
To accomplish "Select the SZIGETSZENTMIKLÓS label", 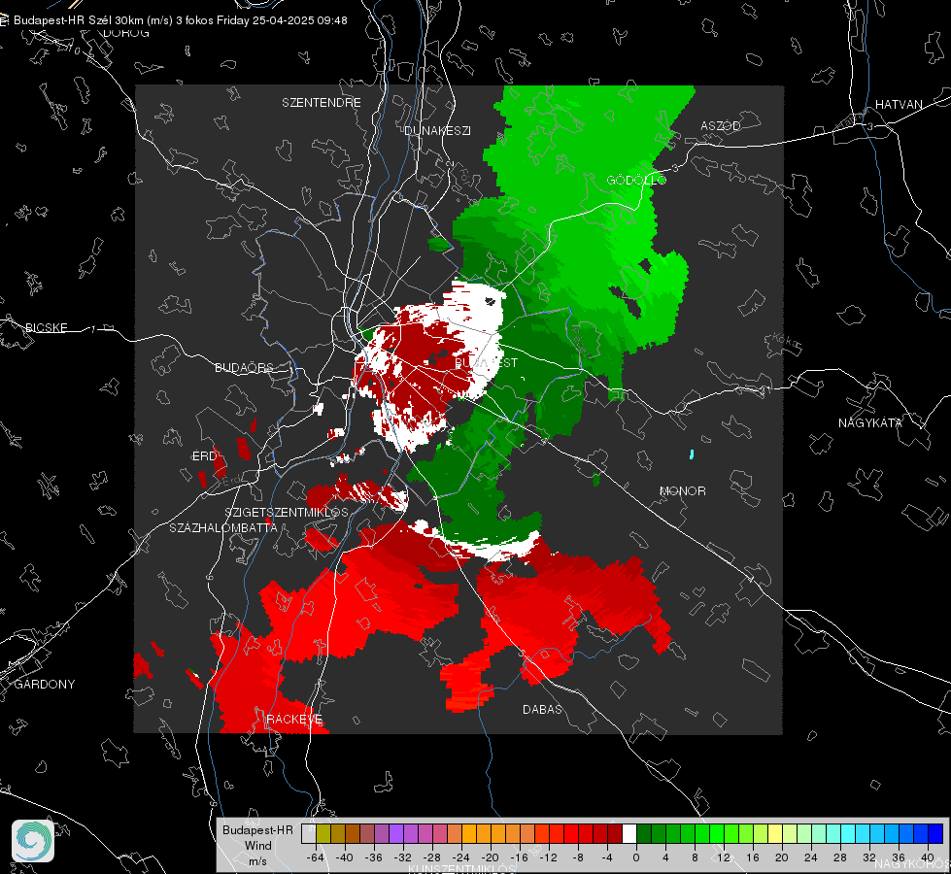I will [x=287, y=512].
